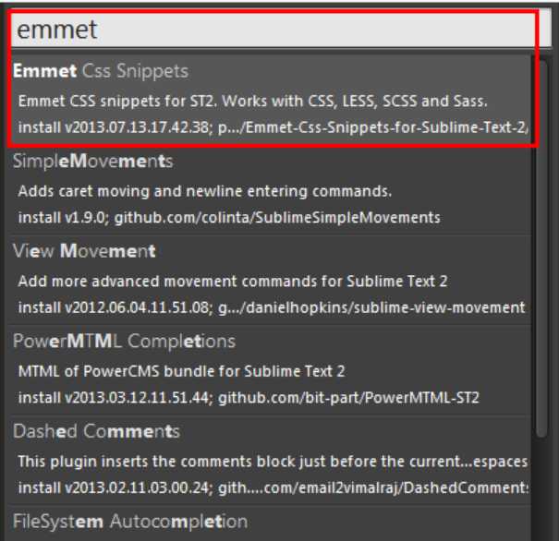Image resolution: width=559 pixels, height=541 pixels.
Task: Click "Adds caret moving and newline entering commands"
Action: pyautogui.click(x=205, y=191)
